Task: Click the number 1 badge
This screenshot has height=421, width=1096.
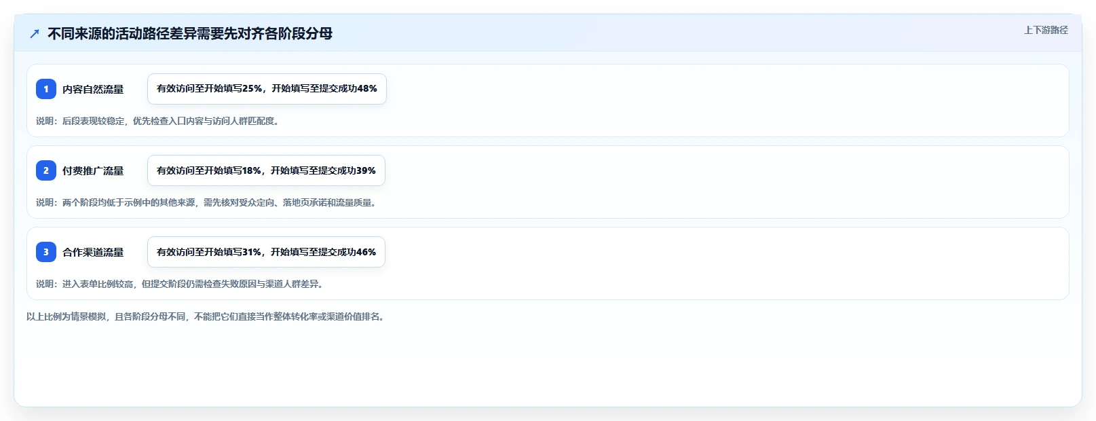Action: pos(46,89)
